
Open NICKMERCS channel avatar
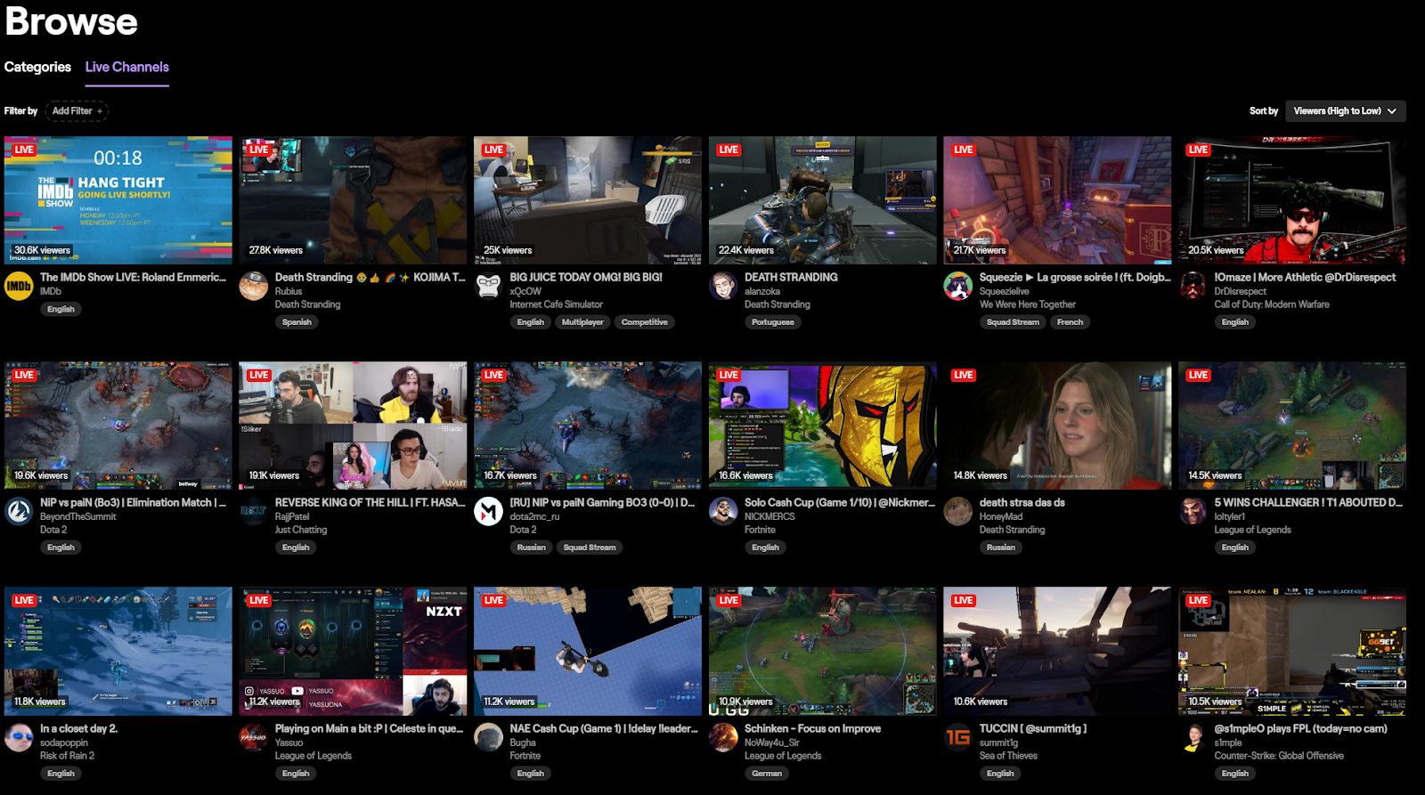click(723, 512)
